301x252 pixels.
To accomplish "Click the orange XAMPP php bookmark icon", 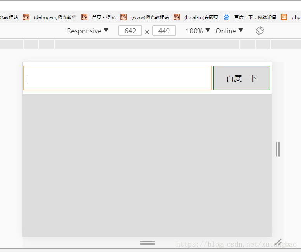I will coord(284,17).
